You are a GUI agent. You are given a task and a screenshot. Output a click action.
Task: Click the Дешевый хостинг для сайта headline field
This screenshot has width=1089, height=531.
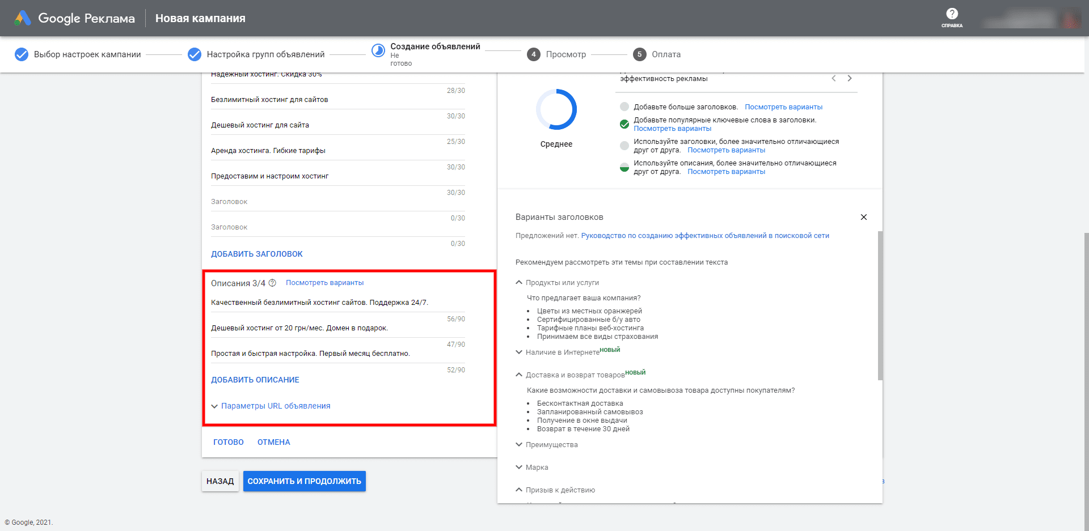pos(338,125)
